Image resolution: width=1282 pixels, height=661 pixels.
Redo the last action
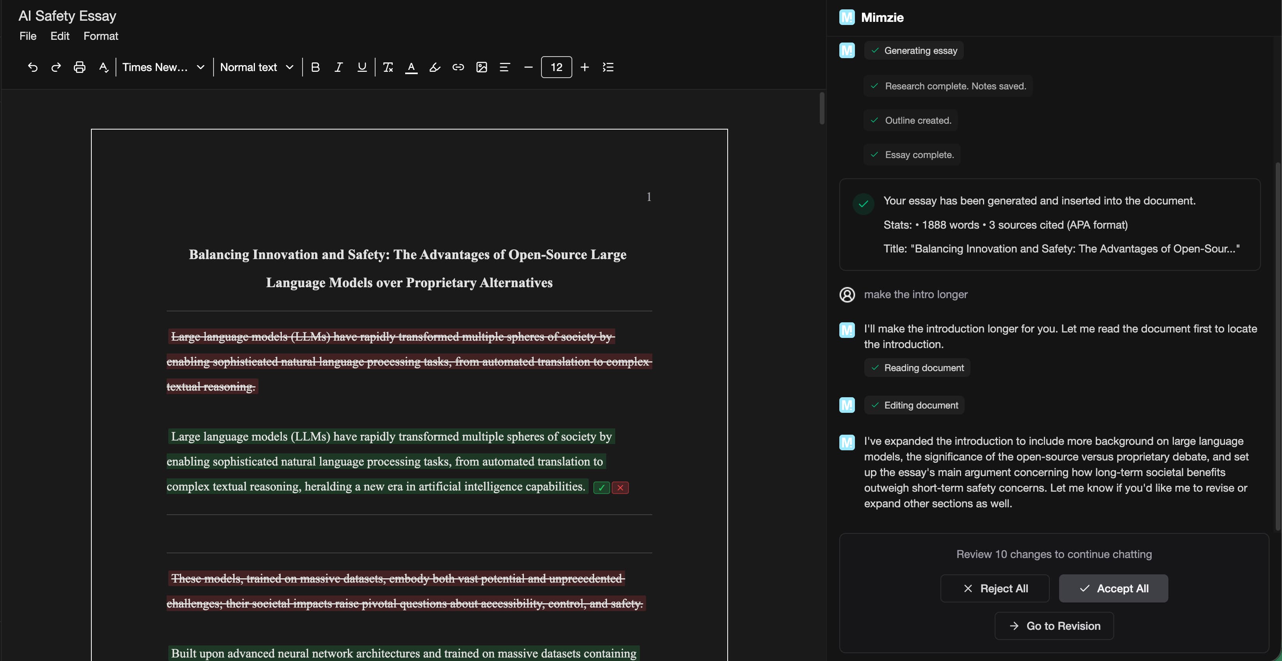tap(56, 67)
